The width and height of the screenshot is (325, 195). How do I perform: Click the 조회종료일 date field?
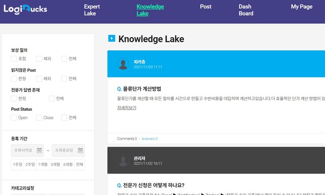click(x=68, y=150)
